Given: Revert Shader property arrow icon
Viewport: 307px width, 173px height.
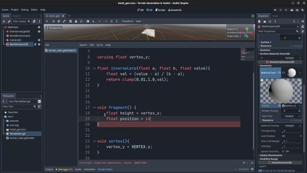Looking at the screenshot, I should click(279, 106).
